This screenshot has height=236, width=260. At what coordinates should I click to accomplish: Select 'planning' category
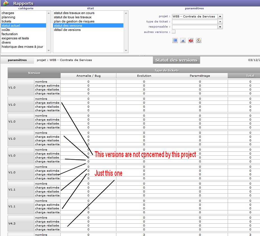8,17
